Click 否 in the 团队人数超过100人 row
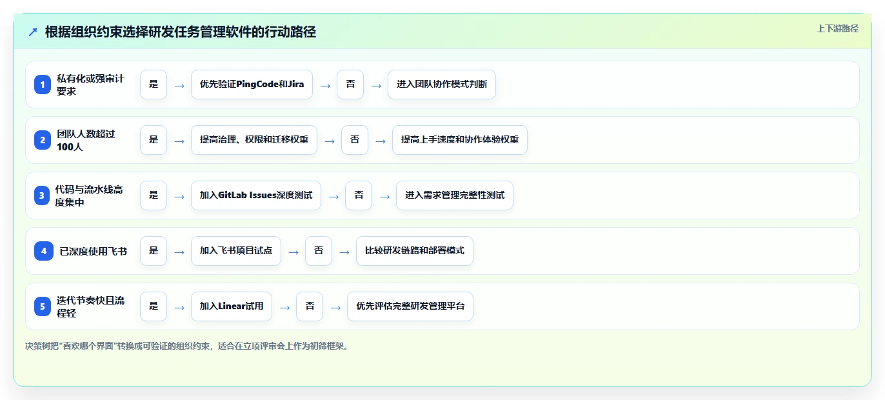This screenshot has height=400, width=885. (x=355, y=140)
